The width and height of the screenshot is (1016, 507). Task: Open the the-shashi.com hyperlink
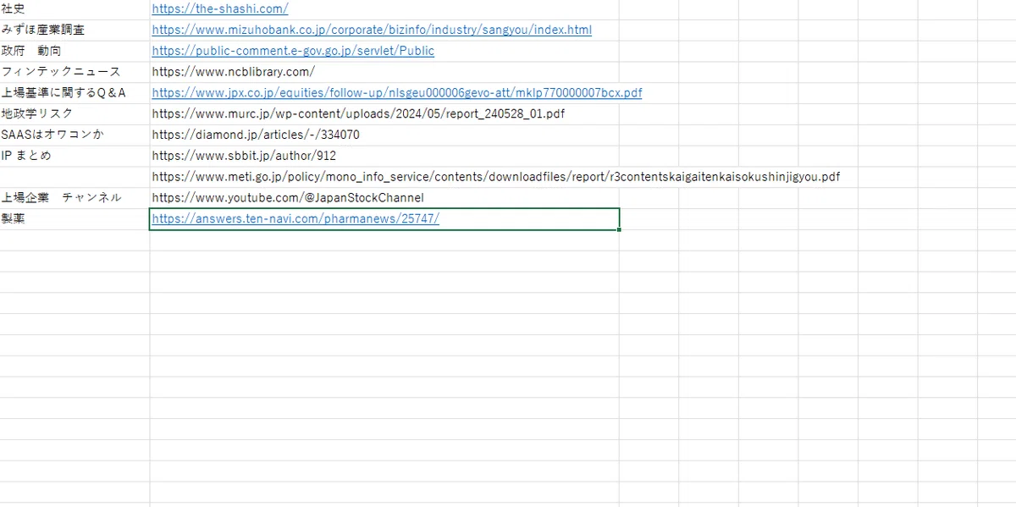point(220,8)
